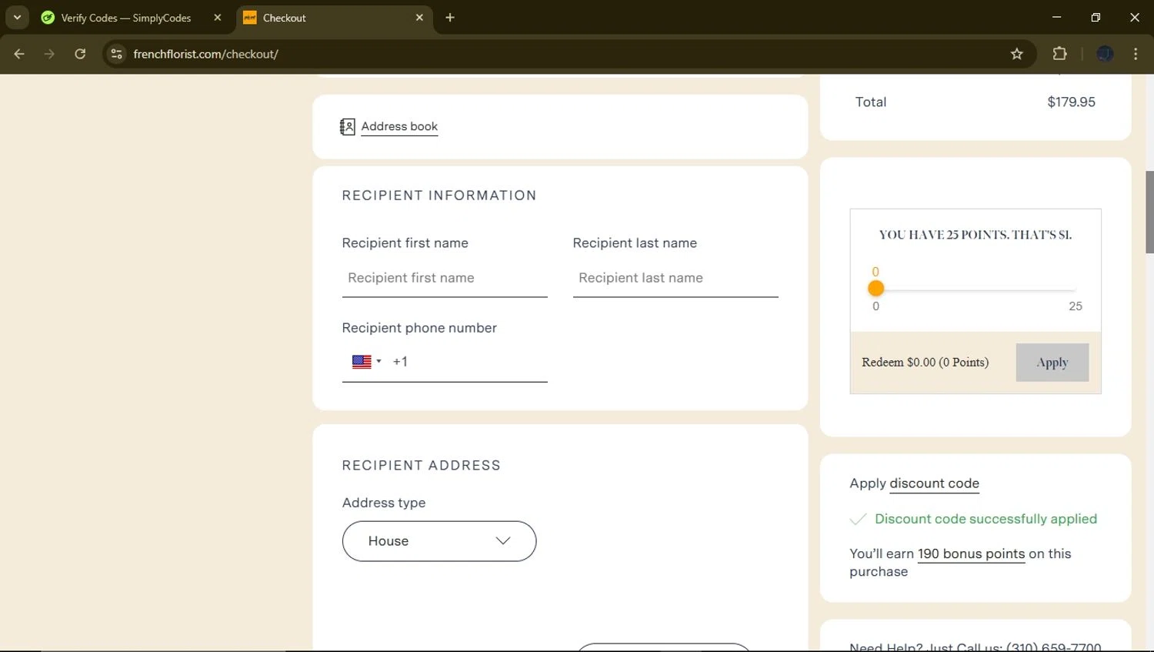Focus the Recipient first name field

click(445, 278)
